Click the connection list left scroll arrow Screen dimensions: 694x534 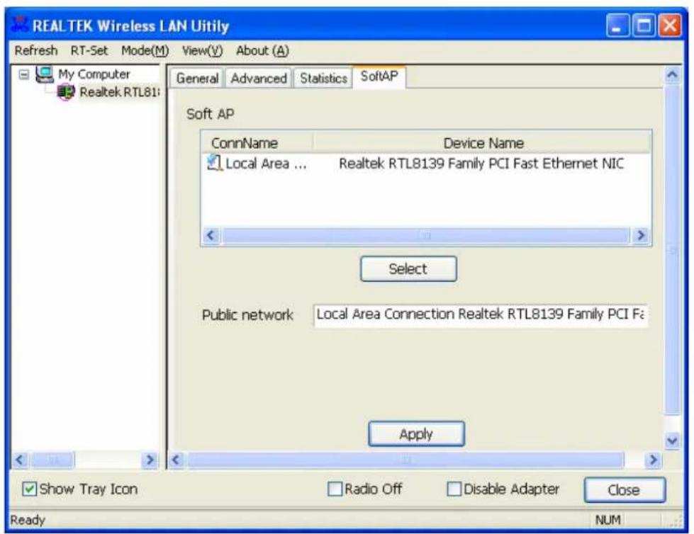[x=211, y=235]
